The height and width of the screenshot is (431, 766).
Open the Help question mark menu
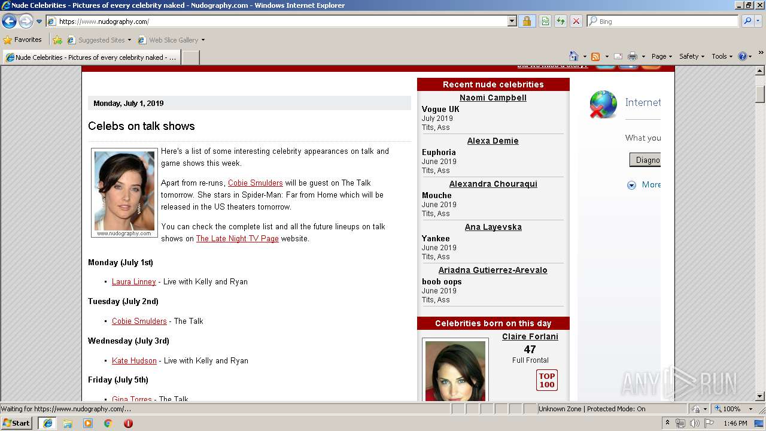pyautogui.click(x=744, y=56)
